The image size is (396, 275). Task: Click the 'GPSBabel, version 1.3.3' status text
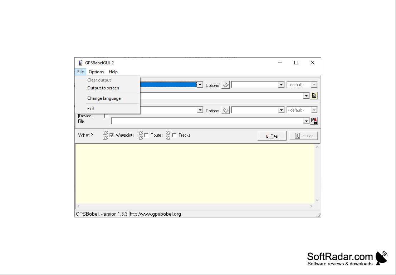[102, 214]
